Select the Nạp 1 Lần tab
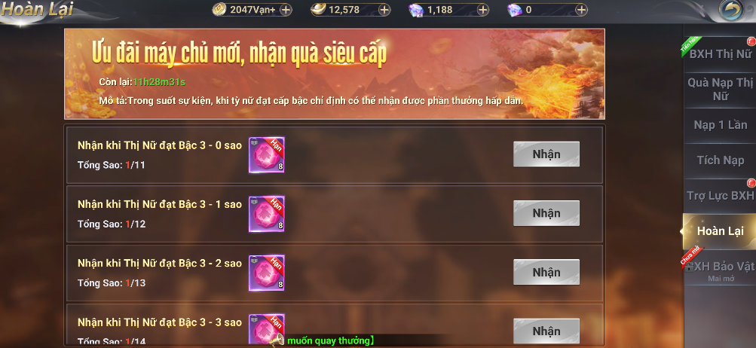756x348 pixels. pyautogui.click(x=720, y=125)
